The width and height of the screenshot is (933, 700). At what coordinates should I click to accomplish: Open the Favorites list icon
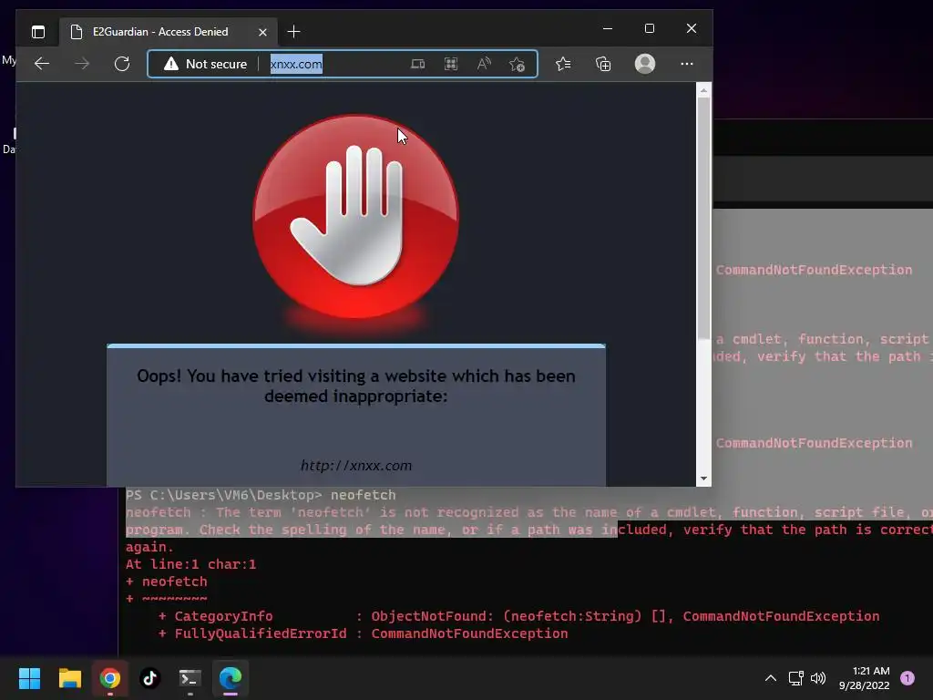563,64
